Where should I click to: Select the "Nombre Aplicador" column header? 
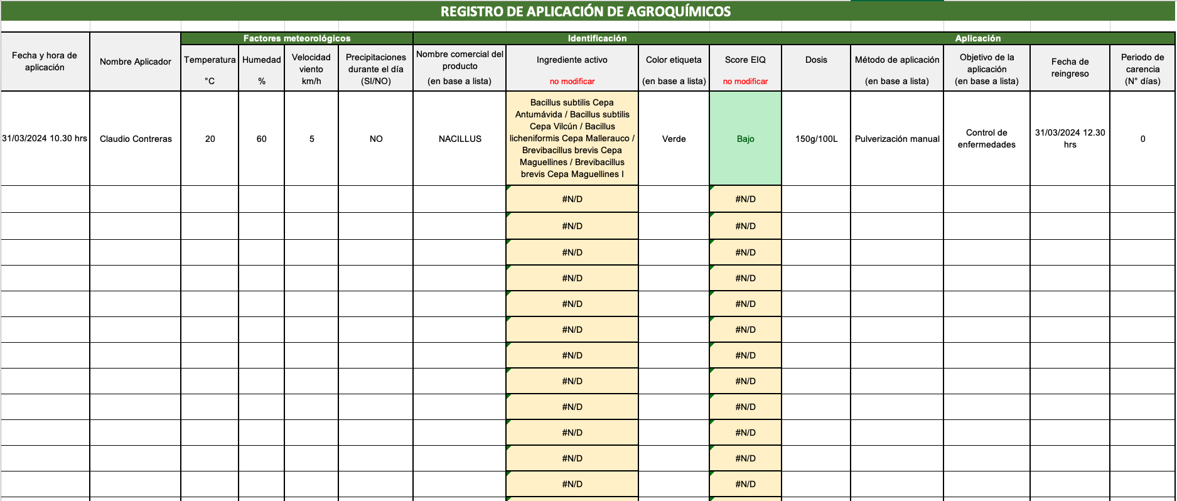click(136, 62)
